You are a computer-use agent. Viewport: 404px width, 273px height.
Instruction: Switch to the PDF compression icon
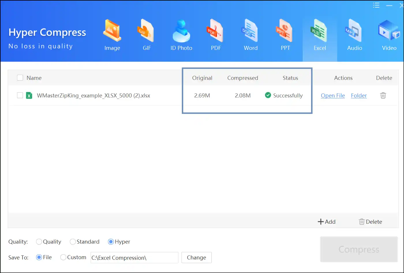point(215,31)
